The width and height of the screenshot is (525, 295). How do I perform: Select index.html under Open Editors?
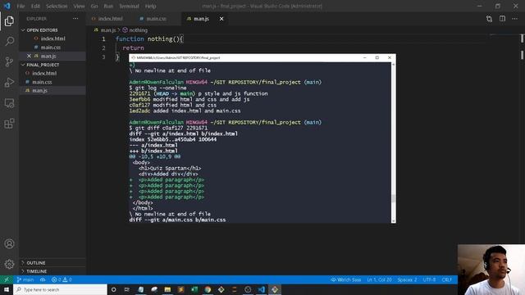coord(52,39)
